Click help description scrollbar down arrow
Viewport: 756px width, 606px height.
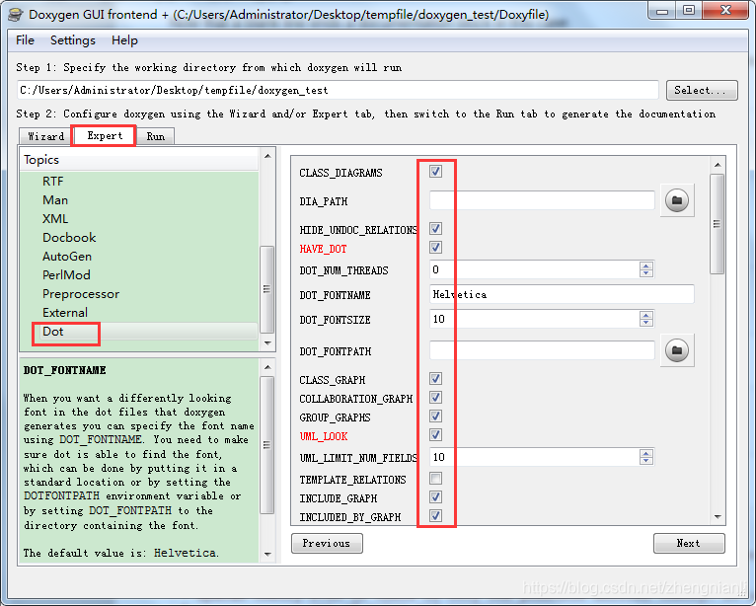click(x=267, y=555)
